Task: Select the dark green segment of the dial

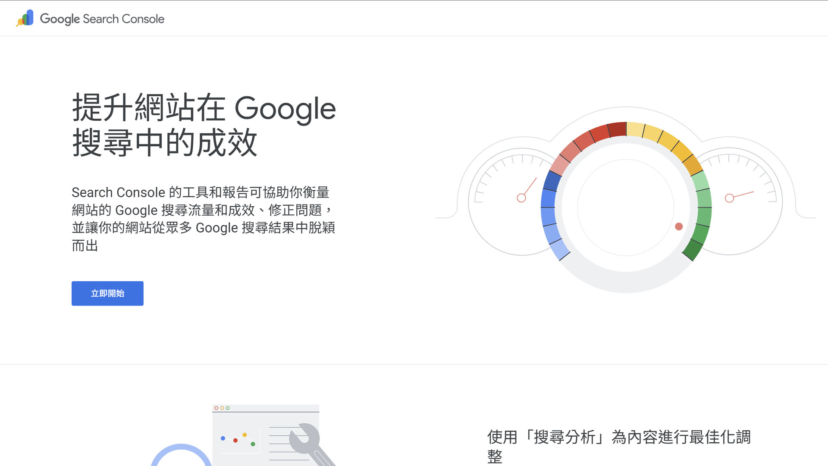Action: click(x=693, y=249)
